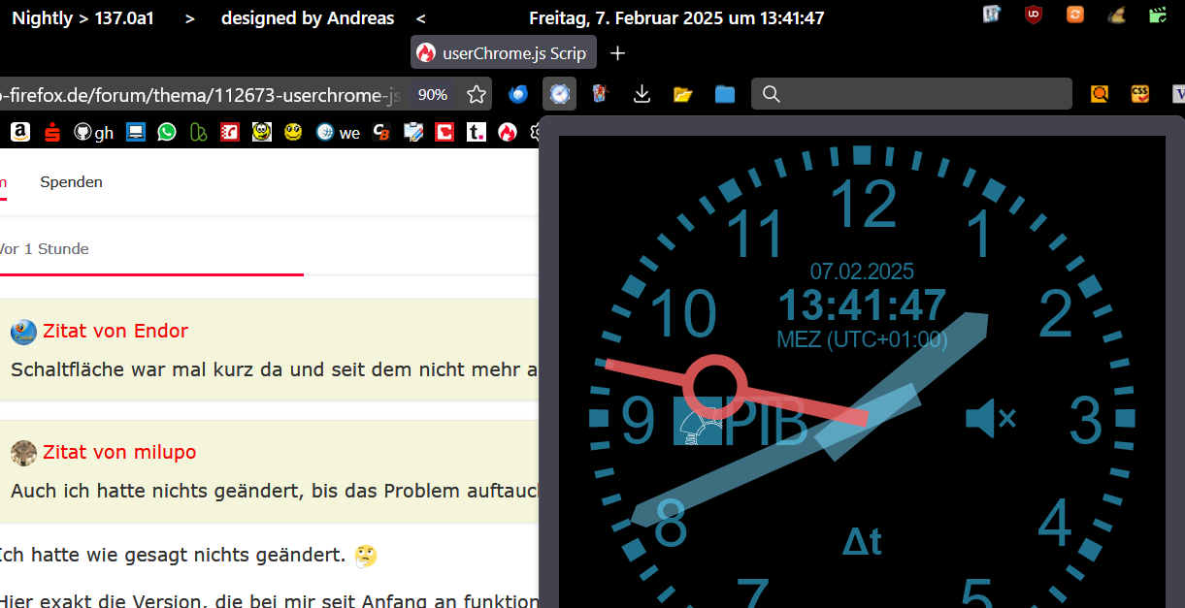Open the 't.' bookmark icon
The image size is (1185, 608).
(x=477, y=132)
